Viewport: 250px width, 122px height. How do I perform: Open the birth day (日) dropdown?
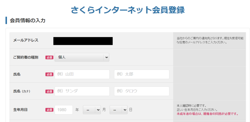click(118, 110)
